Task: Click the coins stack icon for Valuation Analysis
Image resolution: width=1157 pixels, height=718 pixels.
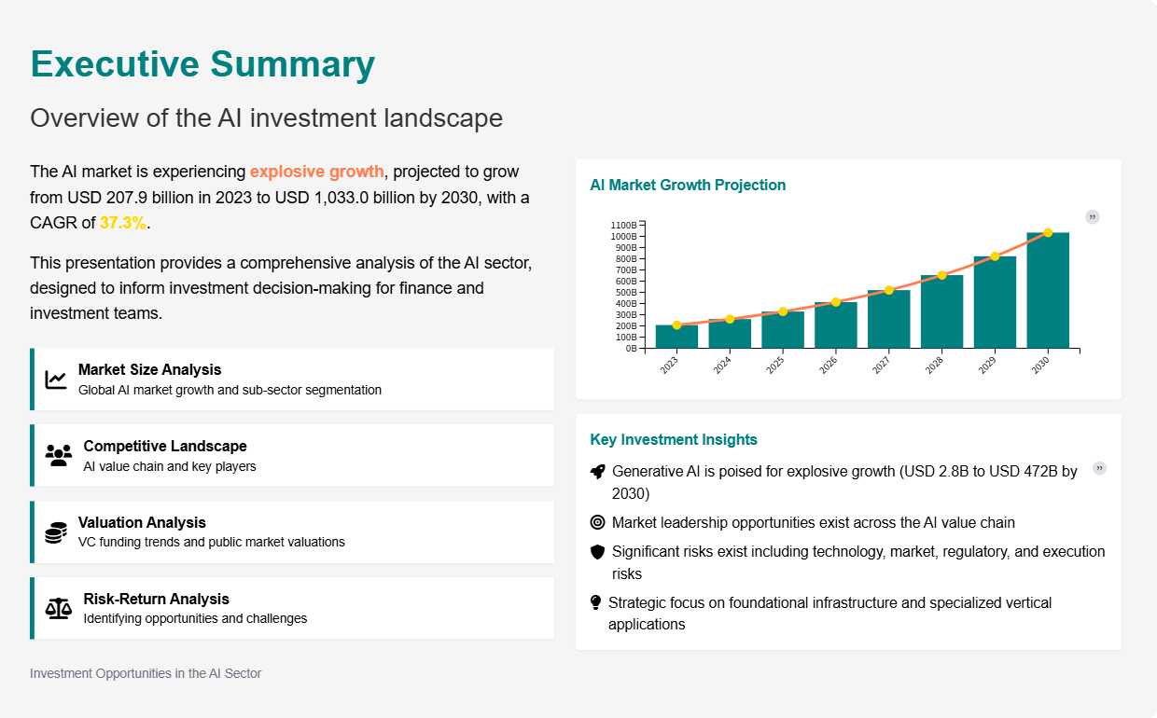Action: (56, 532)
